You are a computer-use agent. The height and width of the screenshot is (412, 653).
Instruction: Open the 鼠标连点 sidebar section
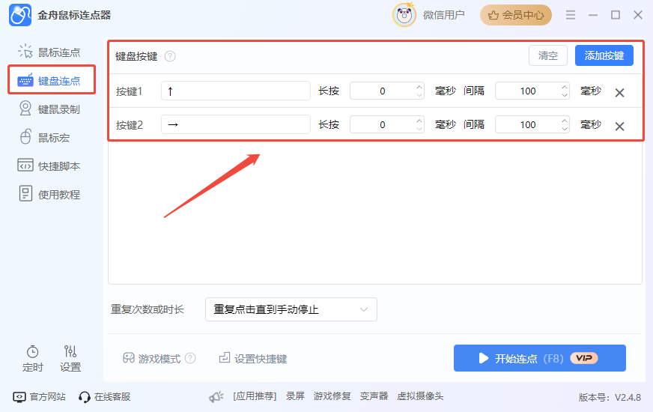point(49,52)
